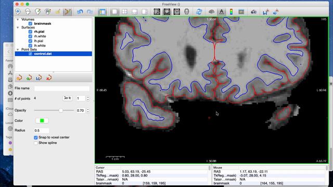Enable the Show spline checkbox
This screenshot has height=187, width=333.
(36, 143)
